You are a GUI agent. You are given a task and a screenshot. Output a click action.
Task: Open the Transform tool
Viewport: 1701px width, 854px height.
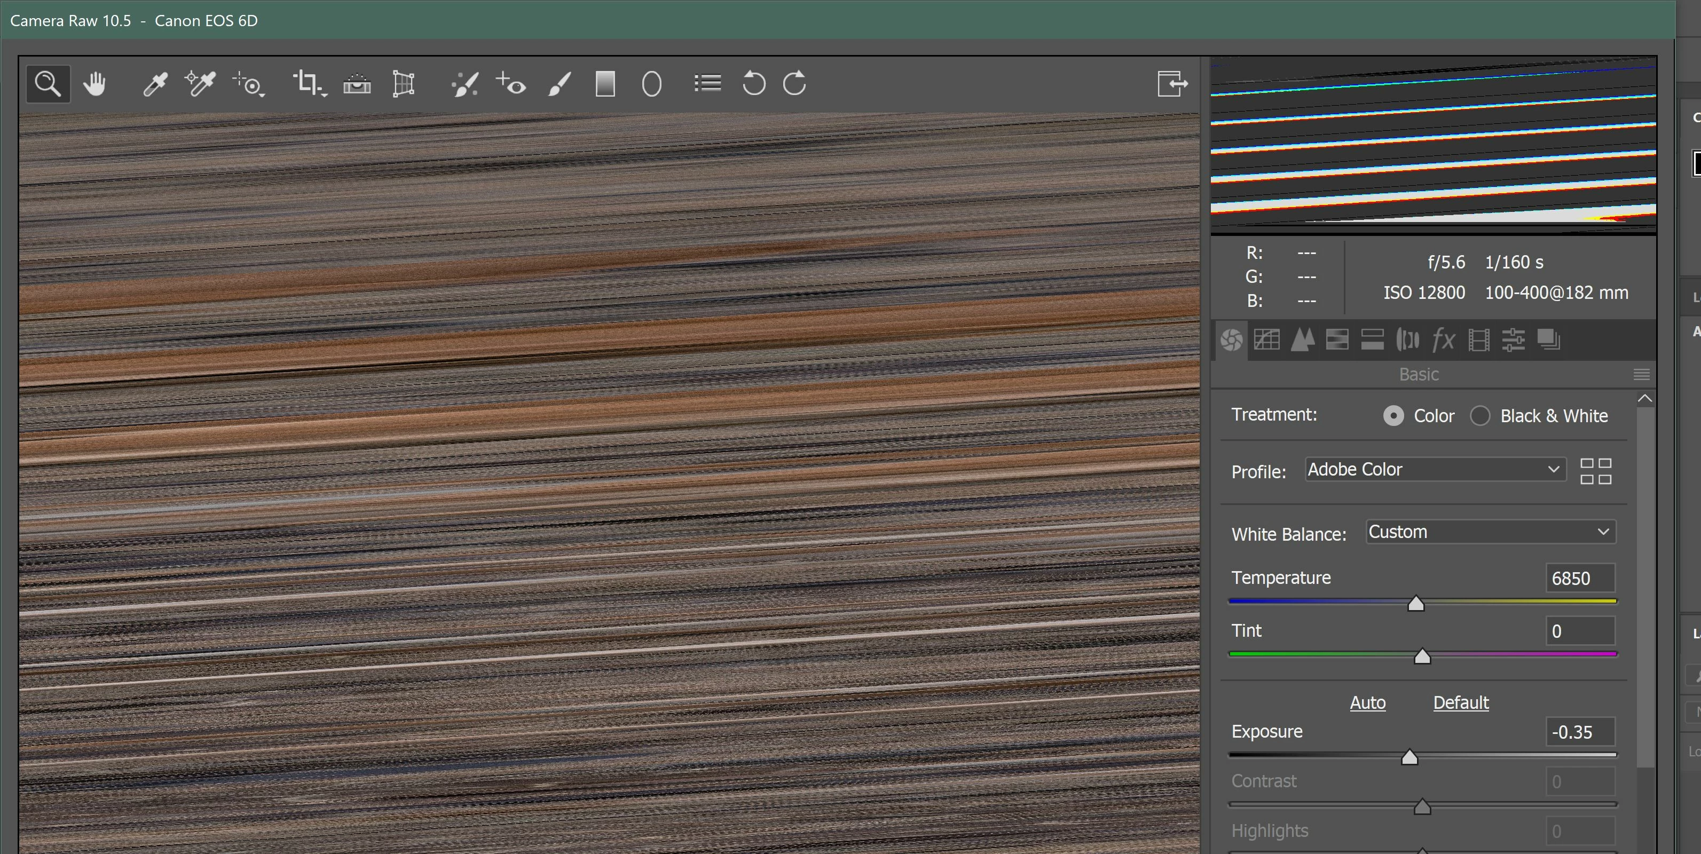[404, 84]
